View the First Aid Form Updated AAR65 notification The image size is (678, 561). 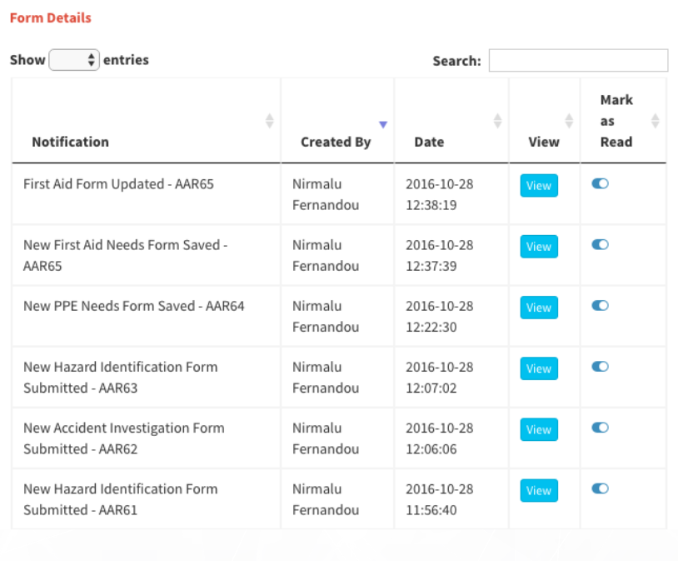[539, 186]
